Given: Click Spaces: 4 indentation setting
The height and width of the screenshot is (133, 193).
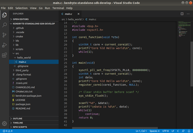Looking at the screenshot, I should tap(154, 131).
